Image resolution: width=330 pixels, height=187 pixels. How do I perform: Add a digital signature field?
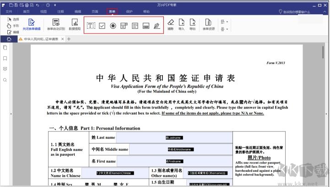[157, 26]
